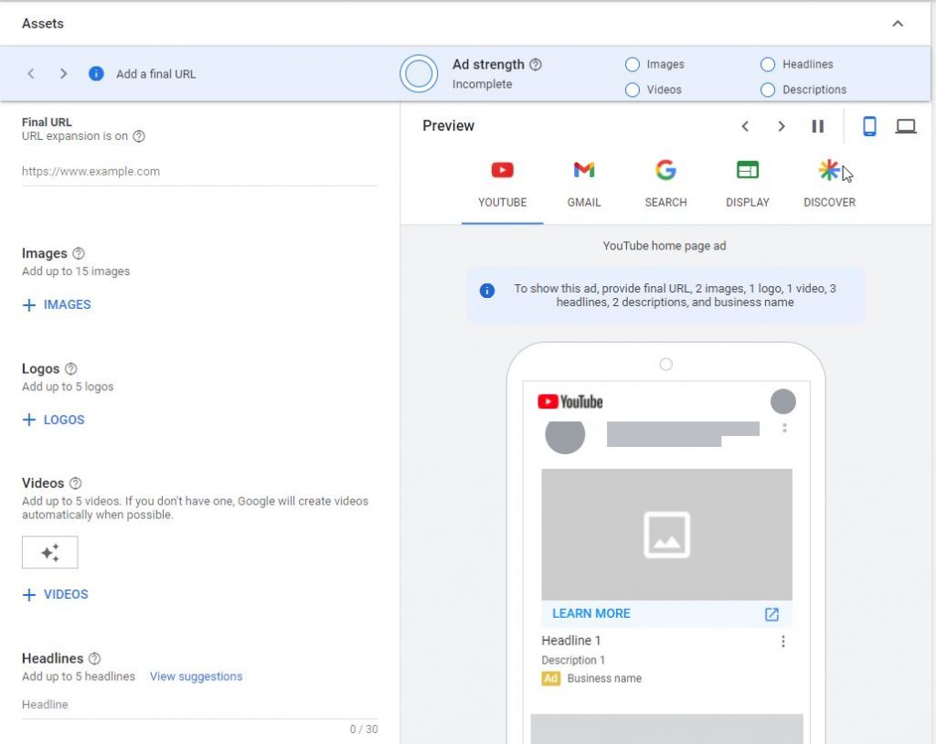Show next preview with right arrow
This screenshot has height=744, width=936.
781,126
